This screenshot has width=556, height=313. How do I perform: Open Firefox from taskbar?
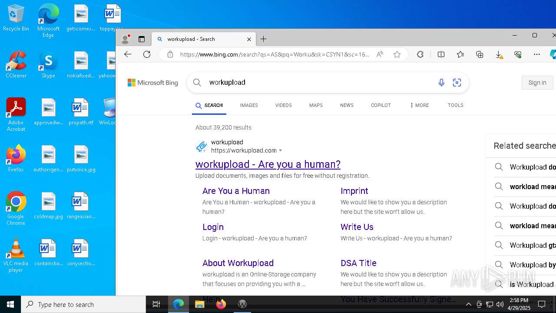coord(221,304)
